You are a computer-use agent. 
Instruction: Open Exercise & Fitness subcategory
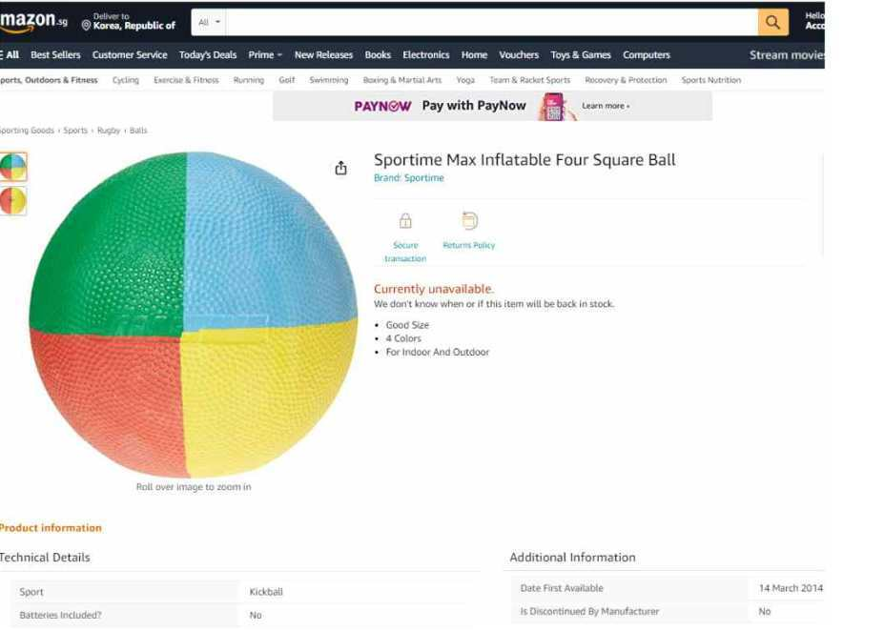click(x=186, y=80)
